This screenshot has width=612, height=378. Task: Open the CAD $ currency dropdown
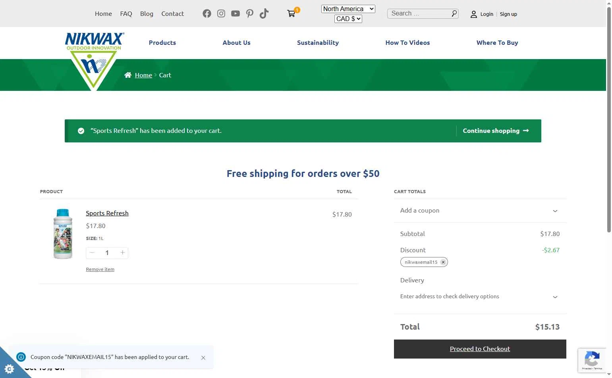348,19
